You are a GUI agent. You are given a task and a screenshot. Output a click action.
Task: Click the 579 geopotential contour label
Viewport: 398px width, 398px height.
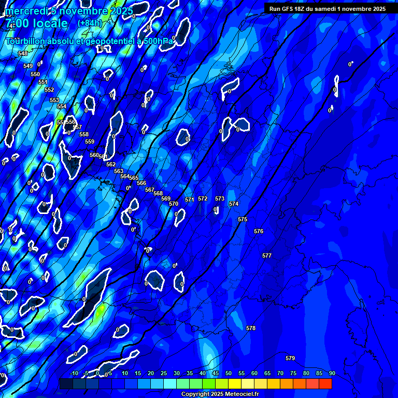(290, 358)
